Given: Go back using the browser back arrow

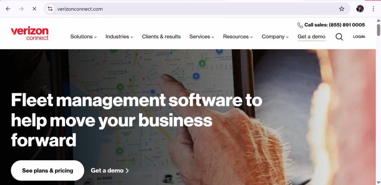Looking at the screenshot, I should tap(8, 9).
